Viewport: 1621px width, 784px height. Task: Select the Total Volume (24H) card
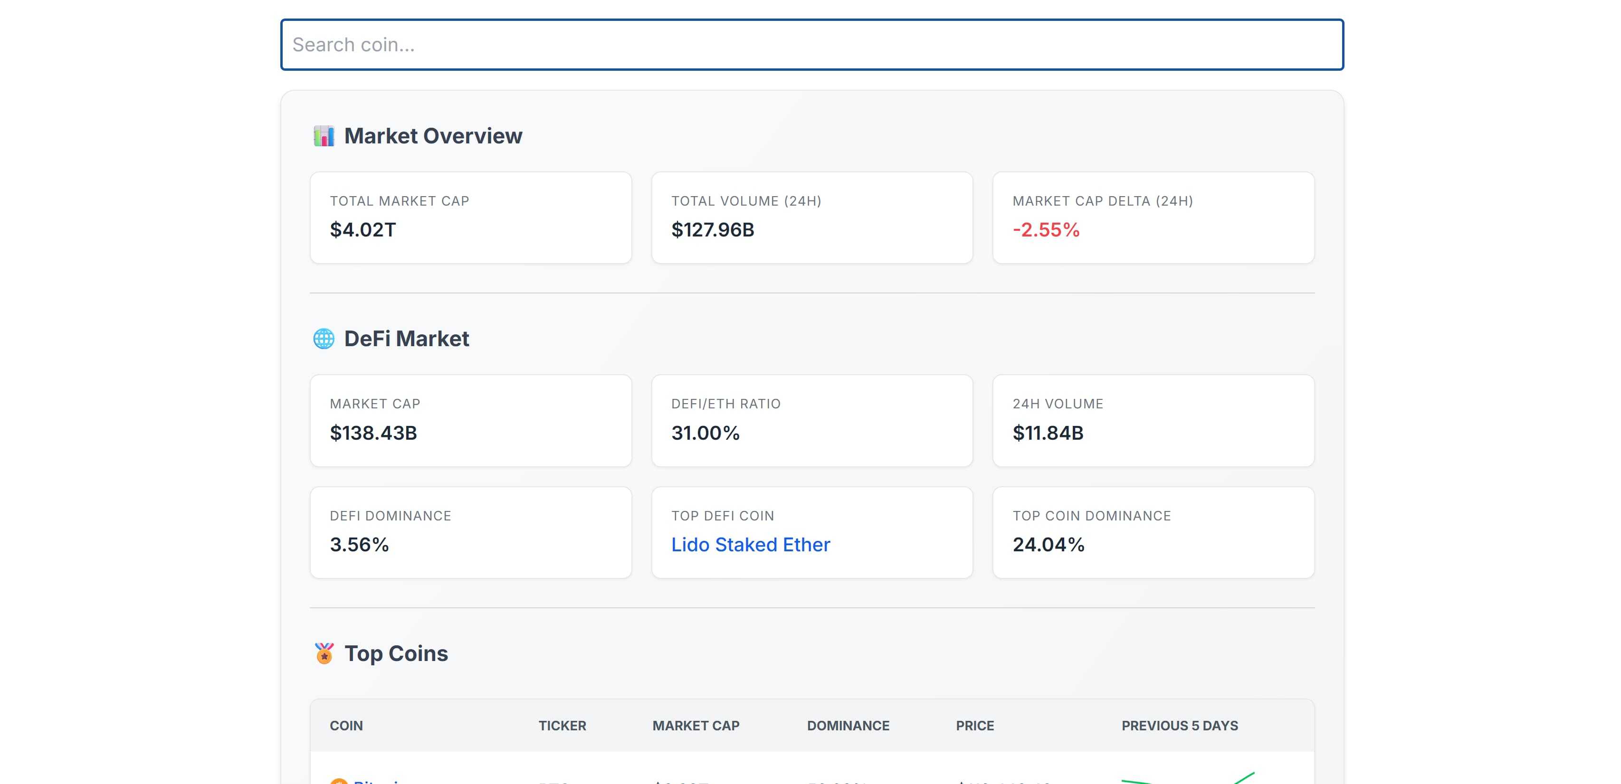812,217
